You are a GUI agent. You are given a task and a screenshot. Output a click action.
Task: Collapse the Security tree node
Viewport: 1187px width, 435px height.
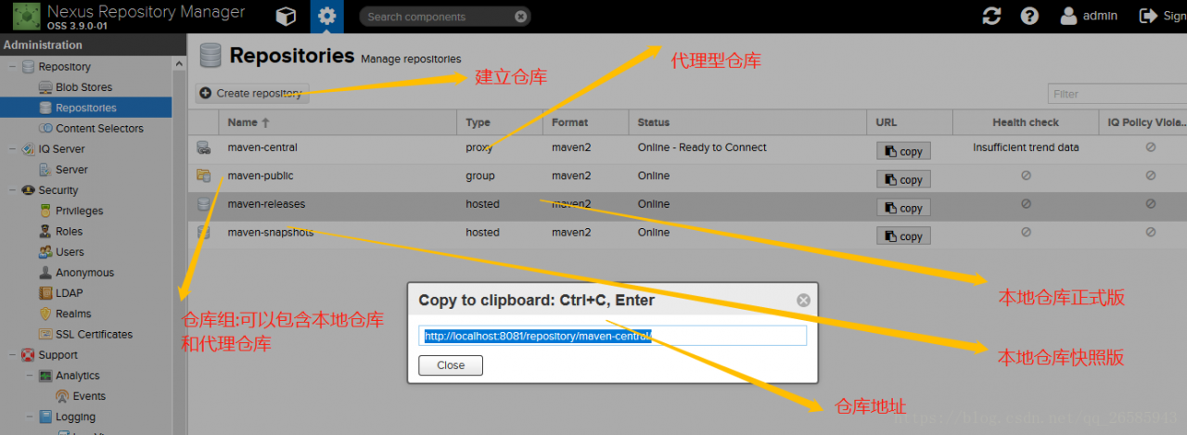(13, 190)
